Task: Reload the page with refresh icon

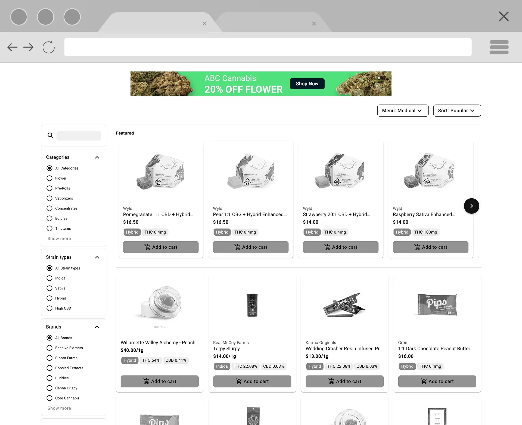Action: click(49, 47)
